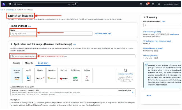Focus the top console Search bar
The width and height of the screenshot is (182, 110).
(45, 4)
